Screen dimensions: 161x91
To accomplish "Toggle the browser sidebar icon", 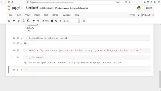I will 148,2.
